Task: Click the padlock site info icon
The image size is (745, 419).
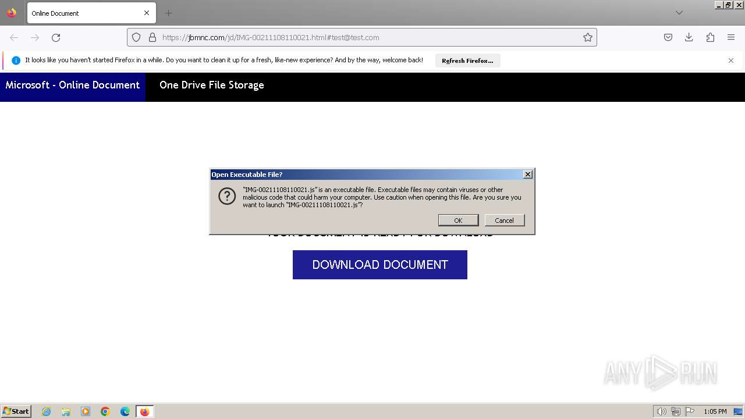Action: pyautogui.click(x=152, y=37)
